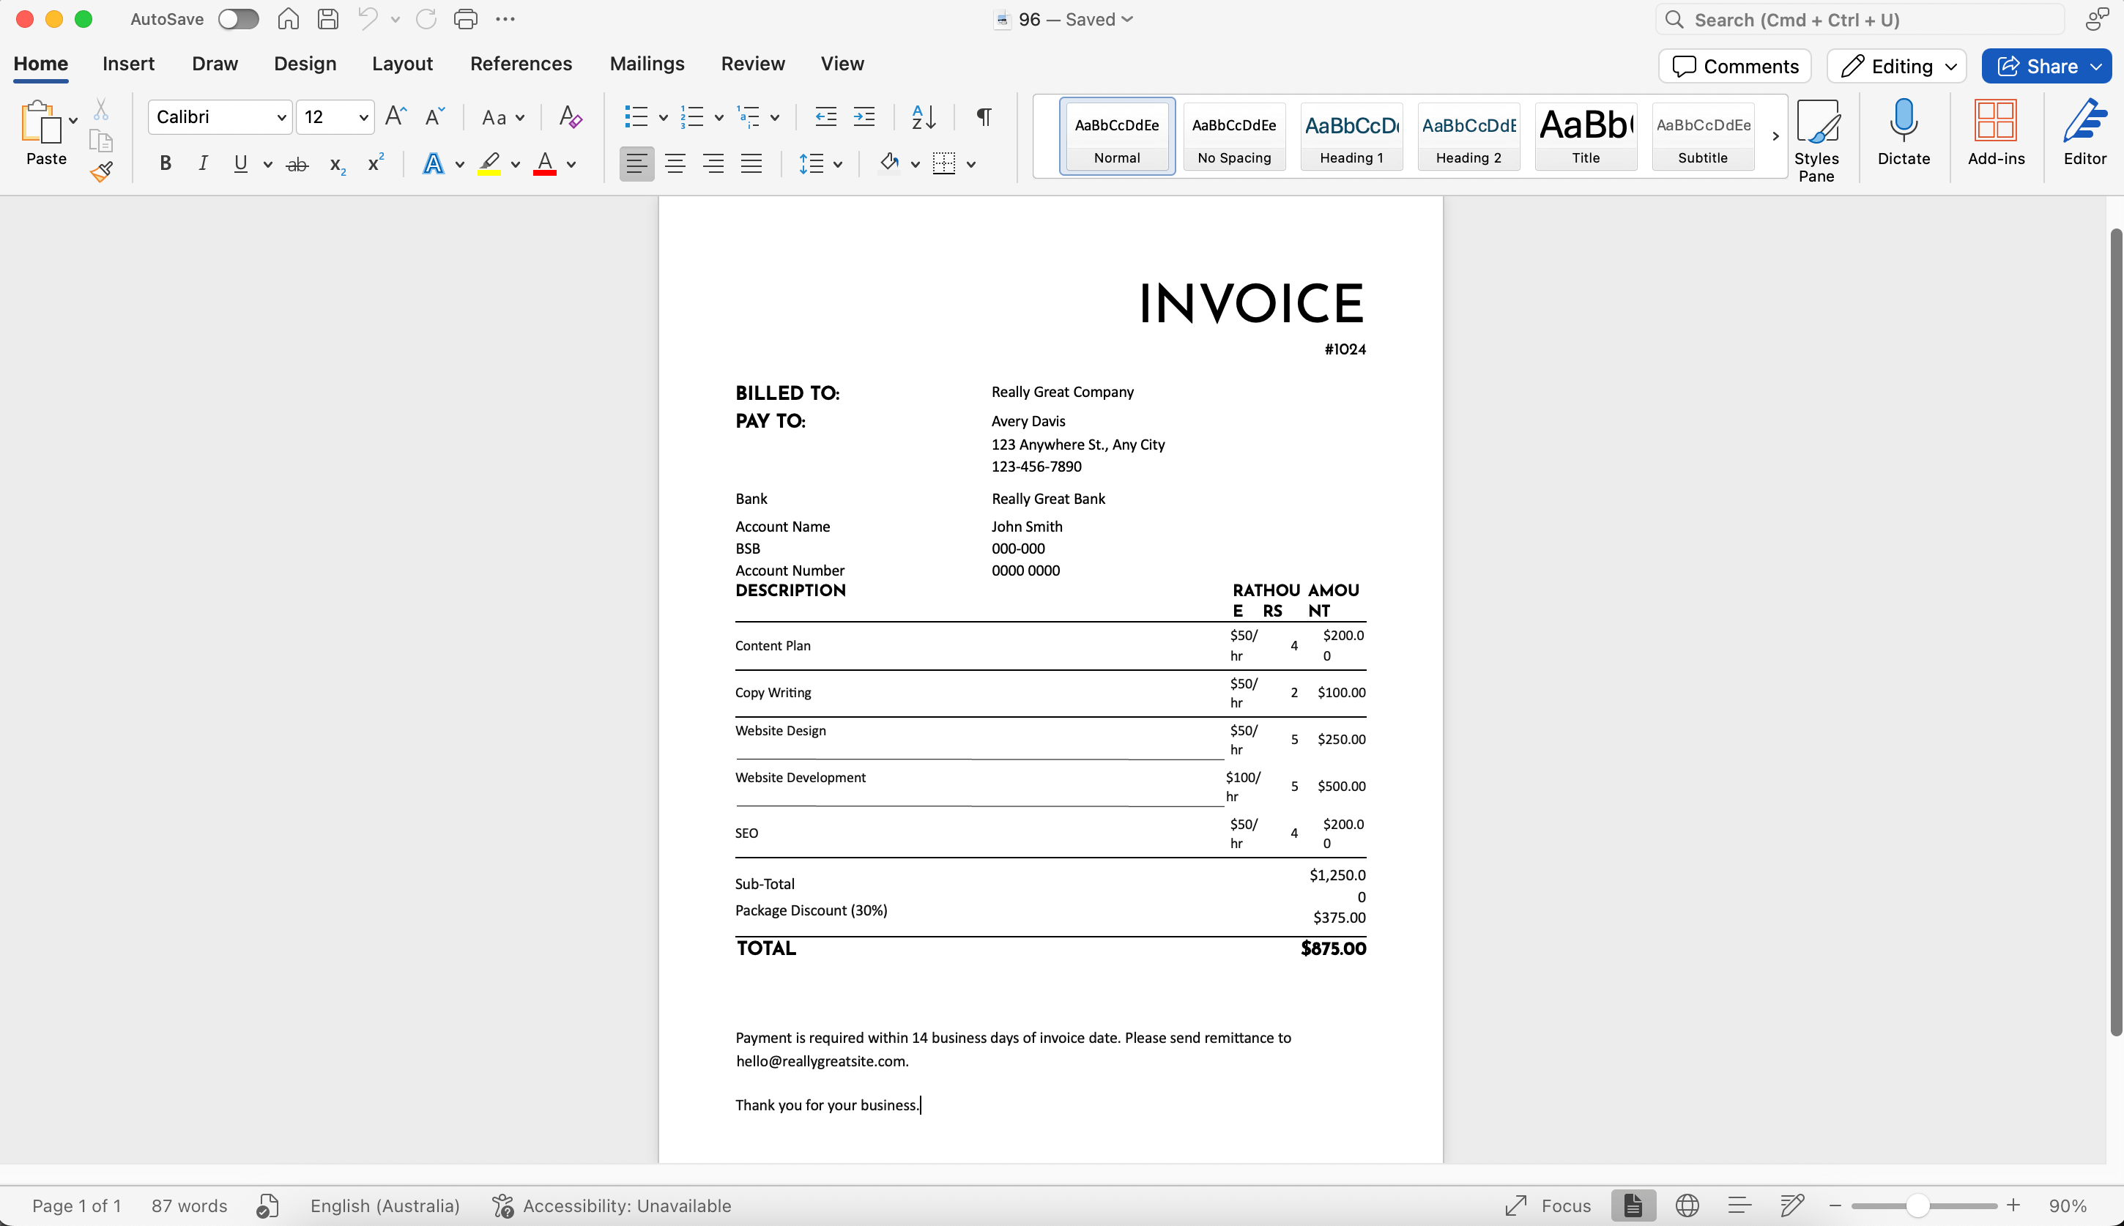Apply the Heading 1 style

[1351, 136]
